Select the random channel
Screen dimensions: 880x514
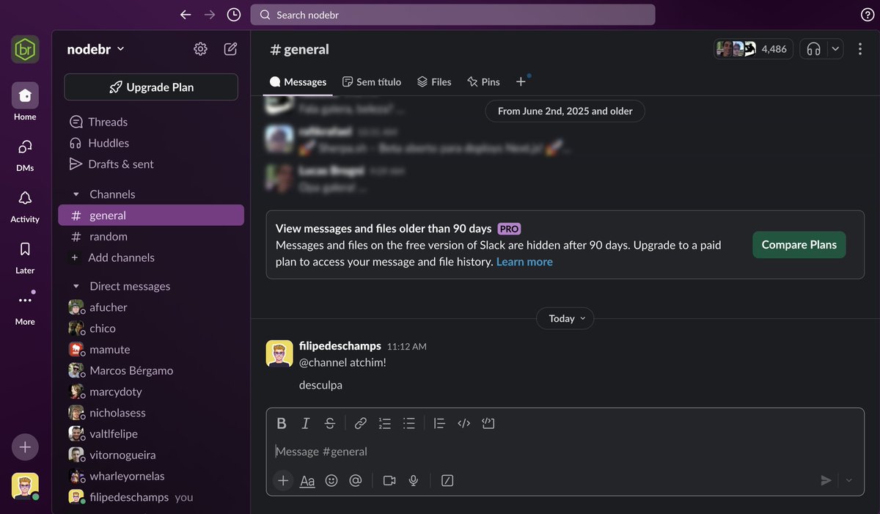(151, 236)
